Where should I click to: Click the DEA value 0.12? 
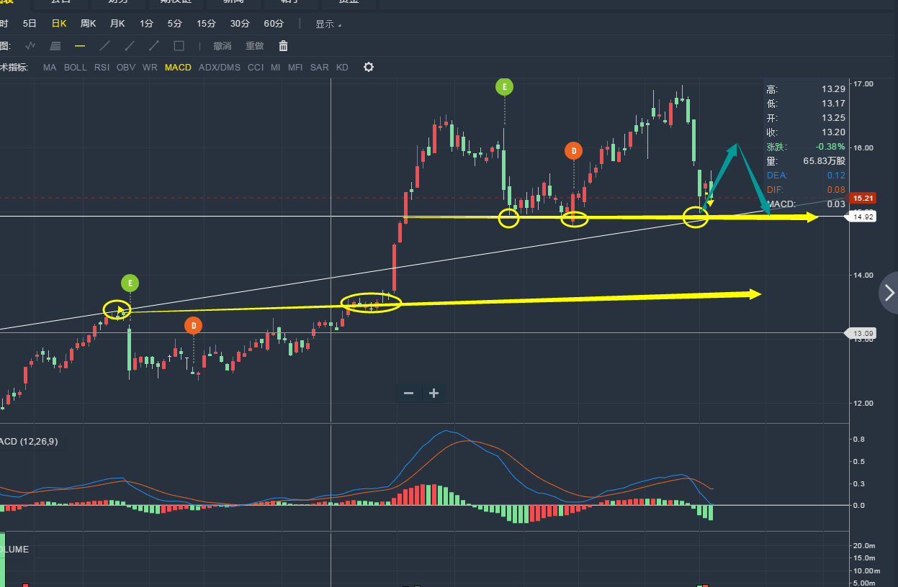(837, 176)
